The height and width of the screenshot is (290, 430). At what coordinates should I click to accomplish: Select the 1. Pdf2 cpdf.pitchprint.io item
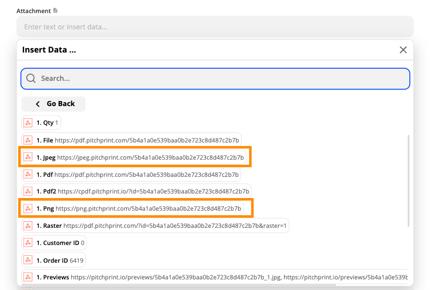[x=136, y=191]
